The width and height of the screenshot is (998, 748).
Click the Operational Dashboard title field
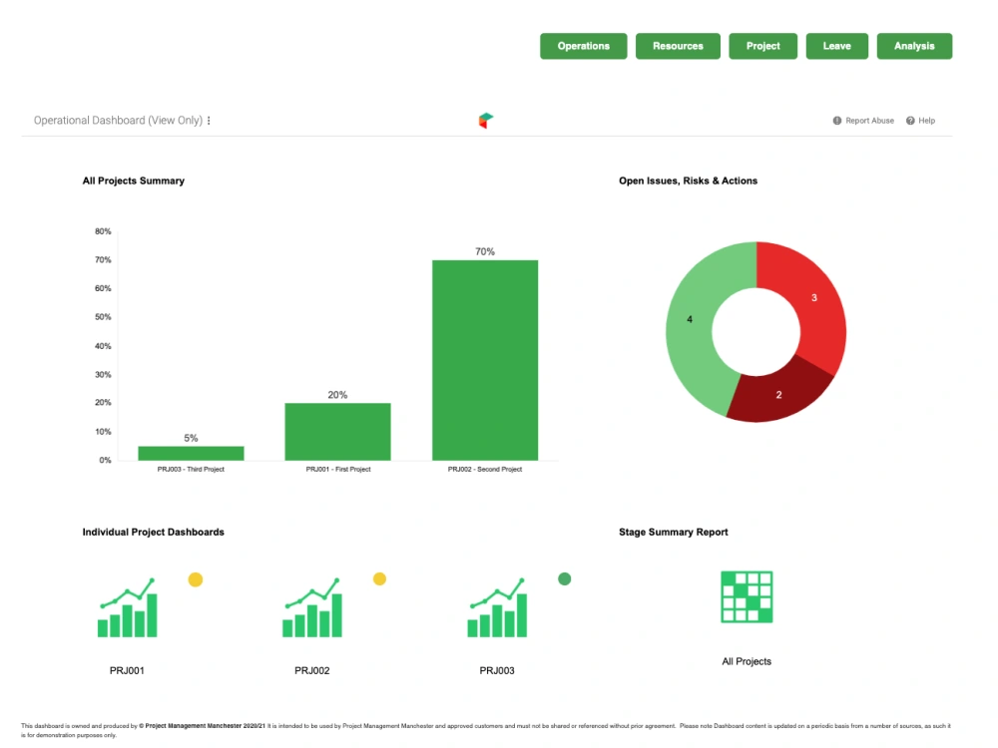115,120
